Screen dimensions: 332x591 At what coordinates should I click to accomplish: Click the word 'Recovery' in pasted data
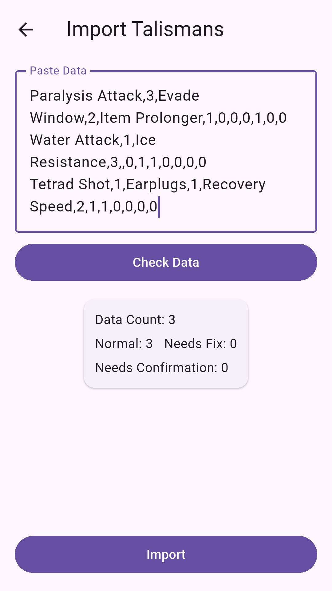[234, 184]
